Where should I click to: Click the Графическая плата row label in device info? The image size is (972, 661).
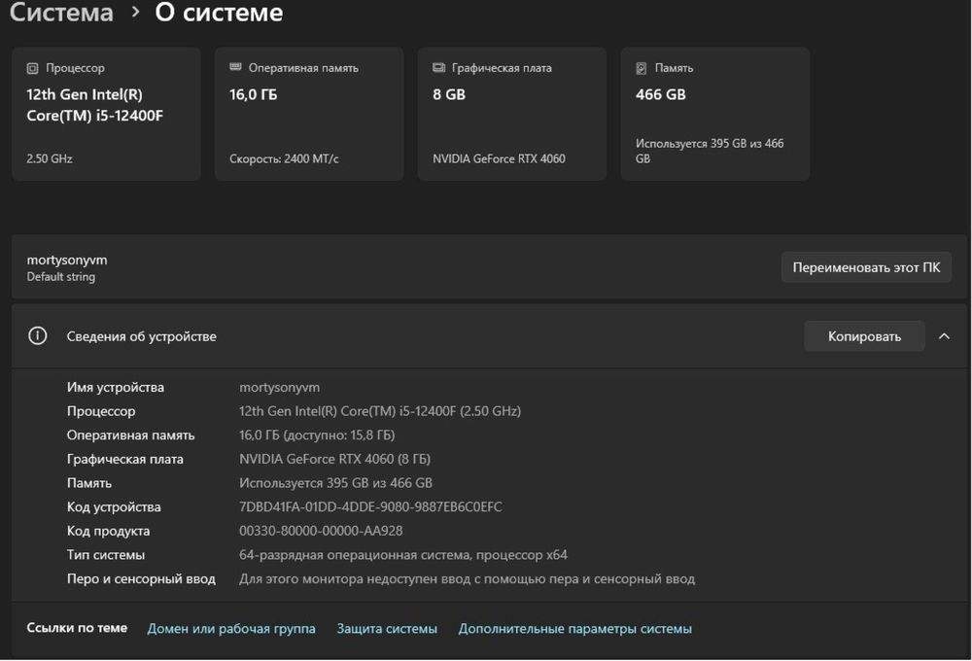[x=125, y=460]
